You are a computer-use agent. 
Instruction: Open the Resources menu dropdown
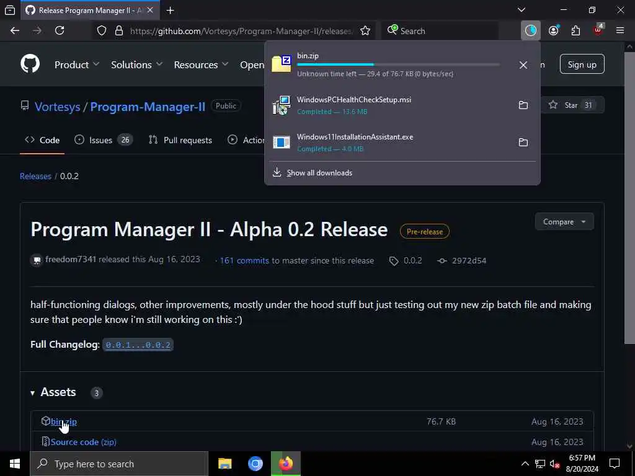tap(202, 64)
